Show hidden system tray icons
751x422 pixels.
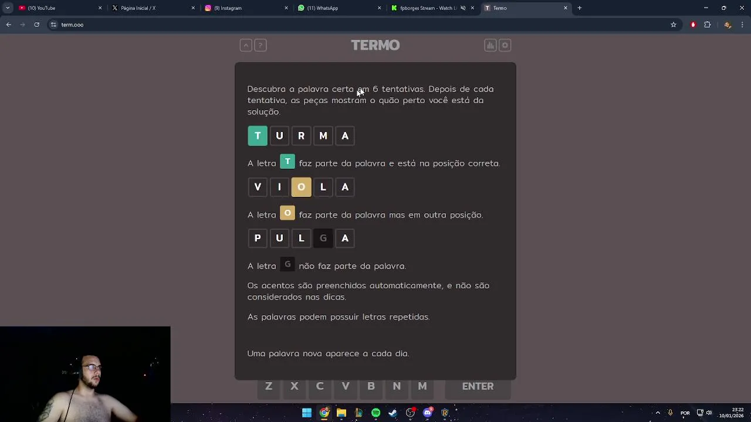(x=658, y=413)
